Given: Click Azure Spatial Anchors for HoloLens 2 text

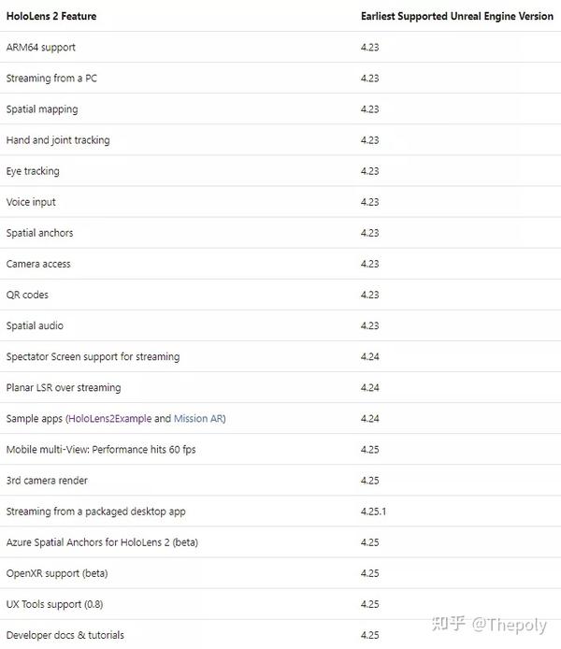Looking at the screenshot, I should click(102, 542).
